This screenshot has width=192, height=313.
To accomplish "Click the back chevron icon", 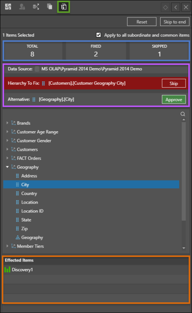I will point(176,8).
